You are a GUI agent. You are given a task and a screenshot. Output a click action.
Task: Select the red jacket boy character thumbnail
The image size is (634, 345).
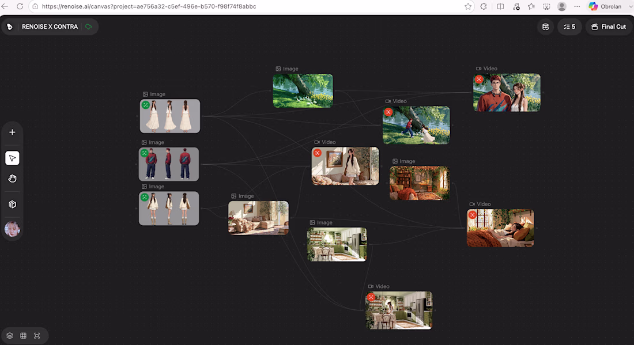click(x=169, y=164)
